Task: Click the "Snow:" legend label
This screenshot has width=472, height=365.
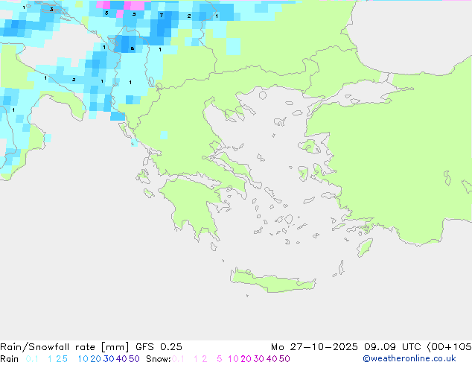Action: coord(159,359)
